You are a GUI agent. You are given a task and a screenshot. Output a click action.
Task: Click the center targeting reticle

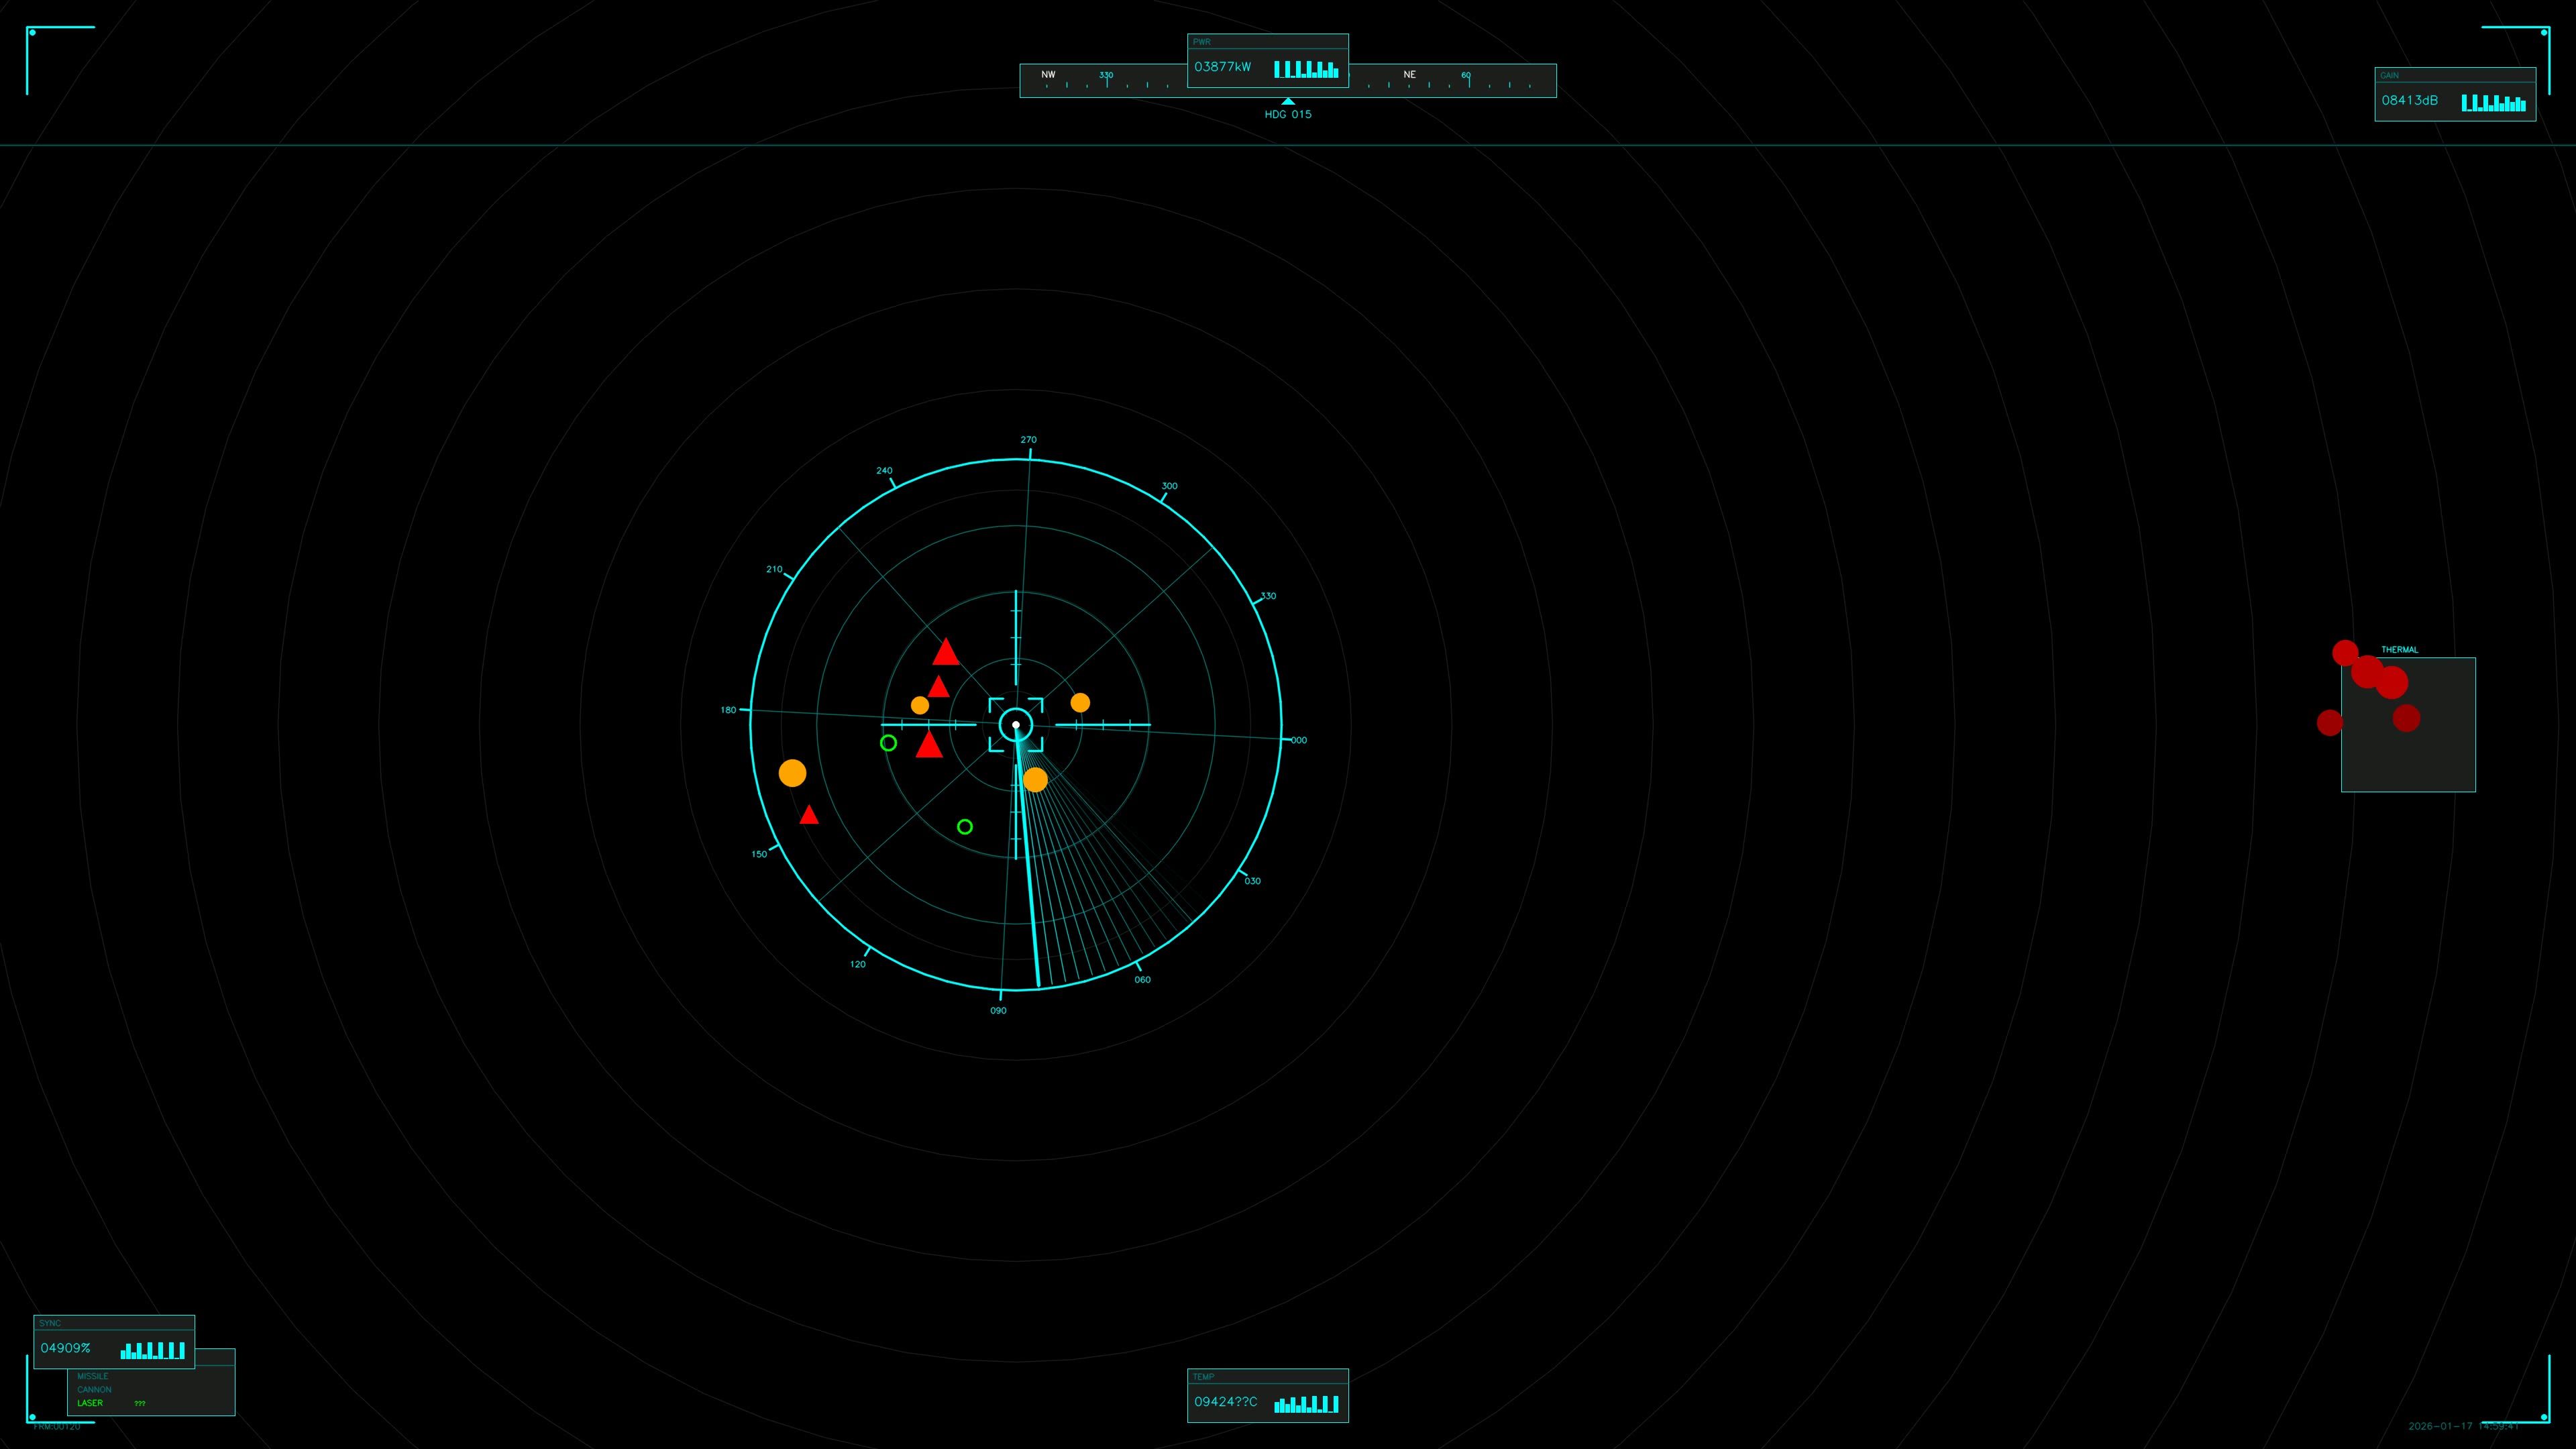(x=1017, y=725)
